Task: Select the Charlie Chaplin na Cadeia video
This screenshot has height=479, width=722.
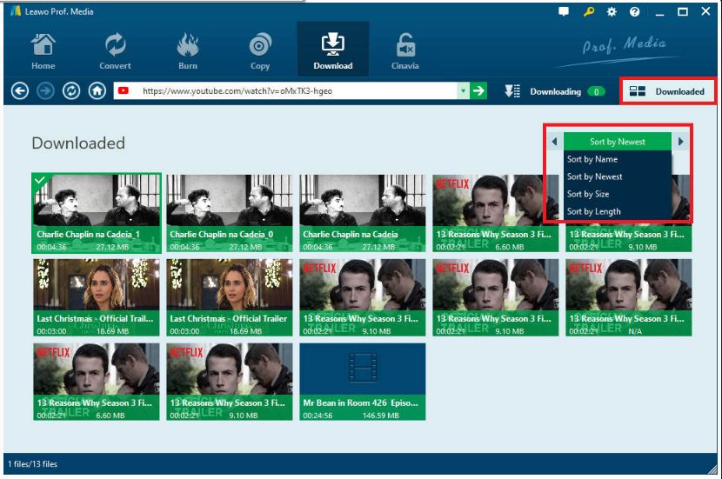Action: (x=363, y=213)
